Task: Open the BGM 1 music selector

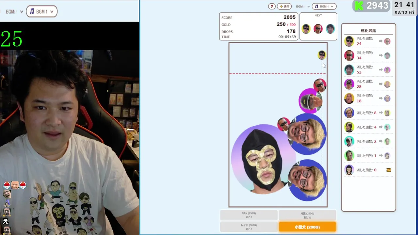Action: point(324,7)
